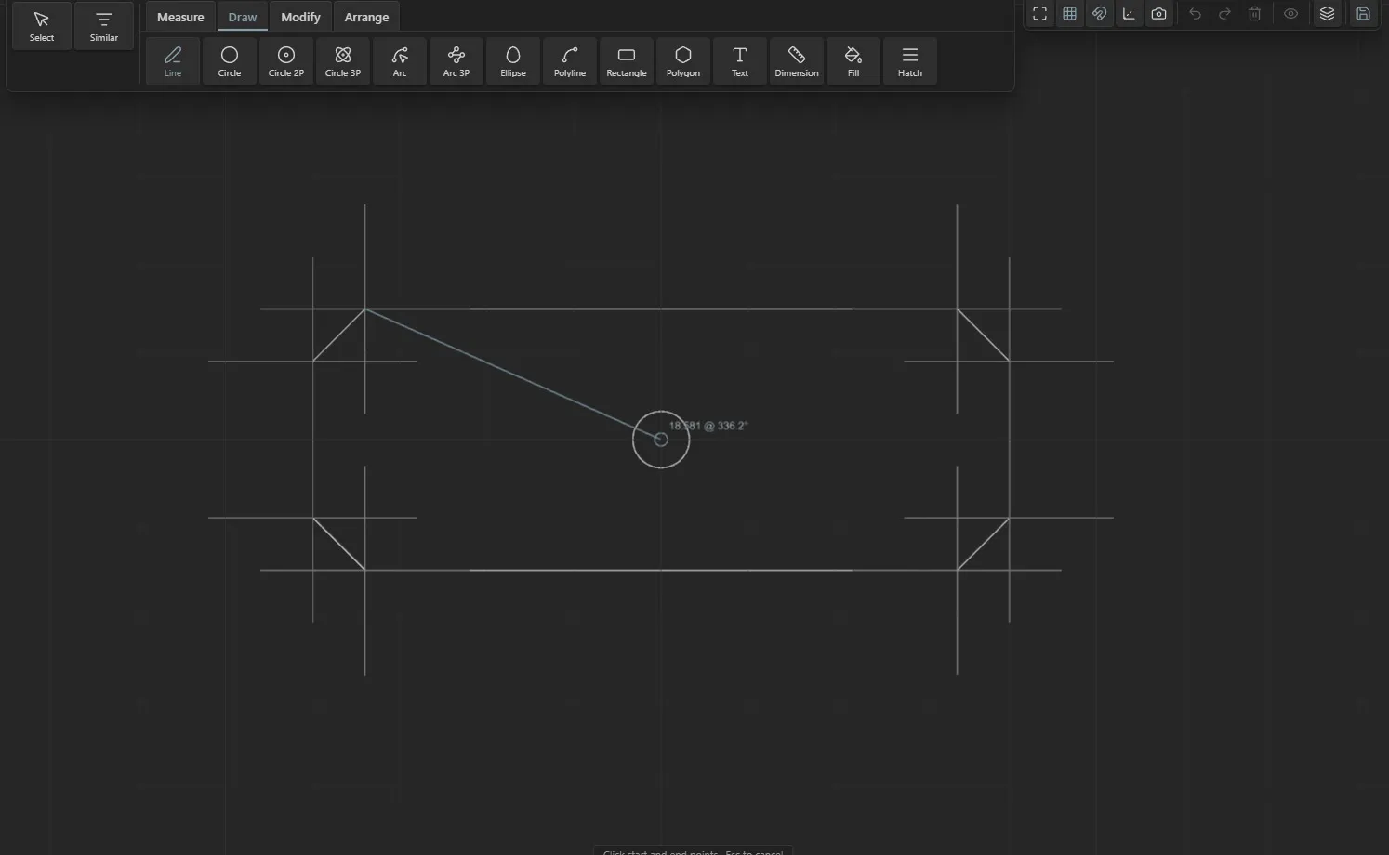Select the Rectangle tool
Viewport: 1389px width, 855px height.
[627, 61]
